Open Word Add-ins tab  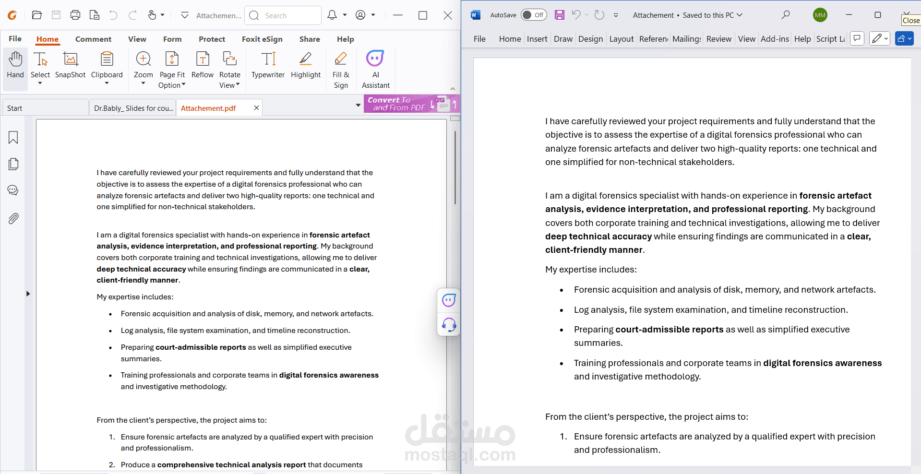[x=775, y=39]
